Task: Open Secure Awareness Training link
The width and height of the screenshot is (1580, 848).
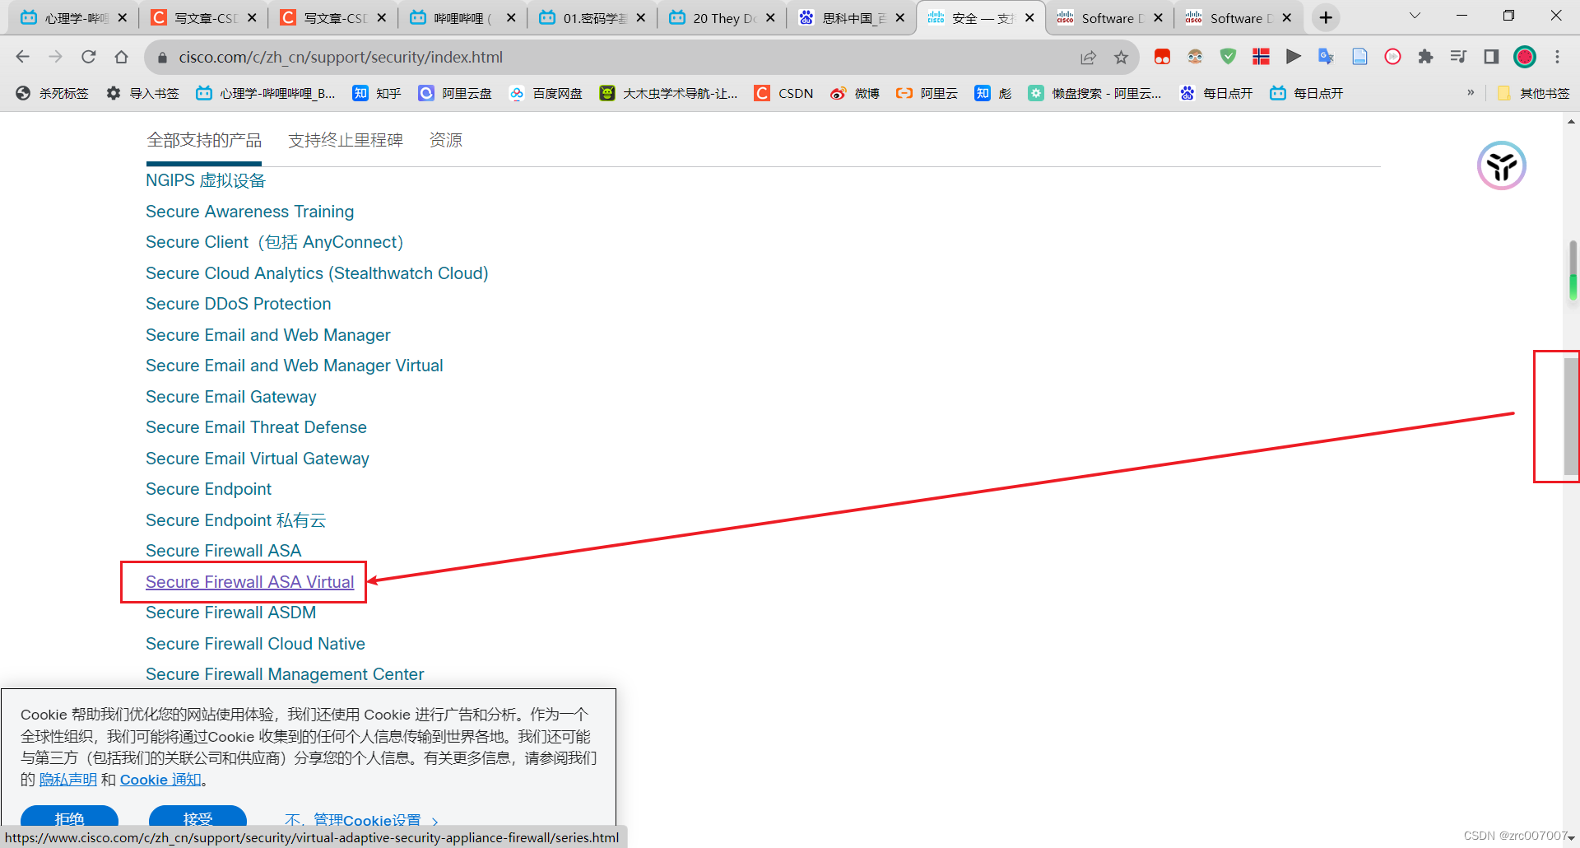Action: (249, 212)
